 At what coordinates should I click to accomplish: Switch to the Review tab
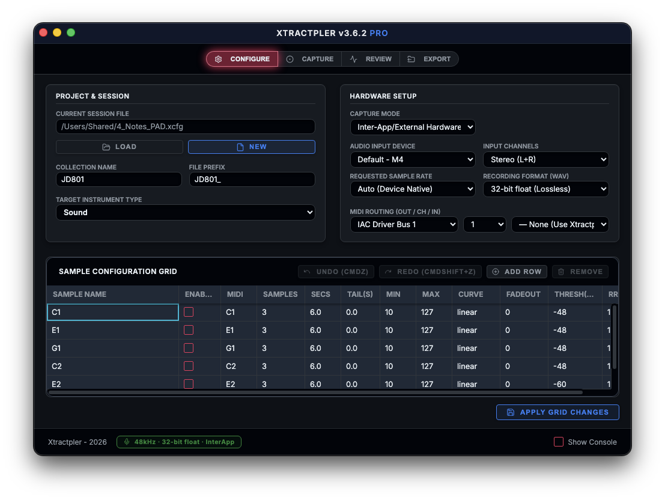click(371, 59)
